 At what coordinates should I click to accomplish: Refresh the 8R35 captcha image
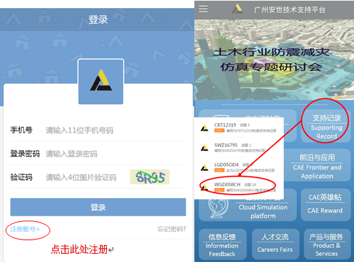(x=149, y=177)
